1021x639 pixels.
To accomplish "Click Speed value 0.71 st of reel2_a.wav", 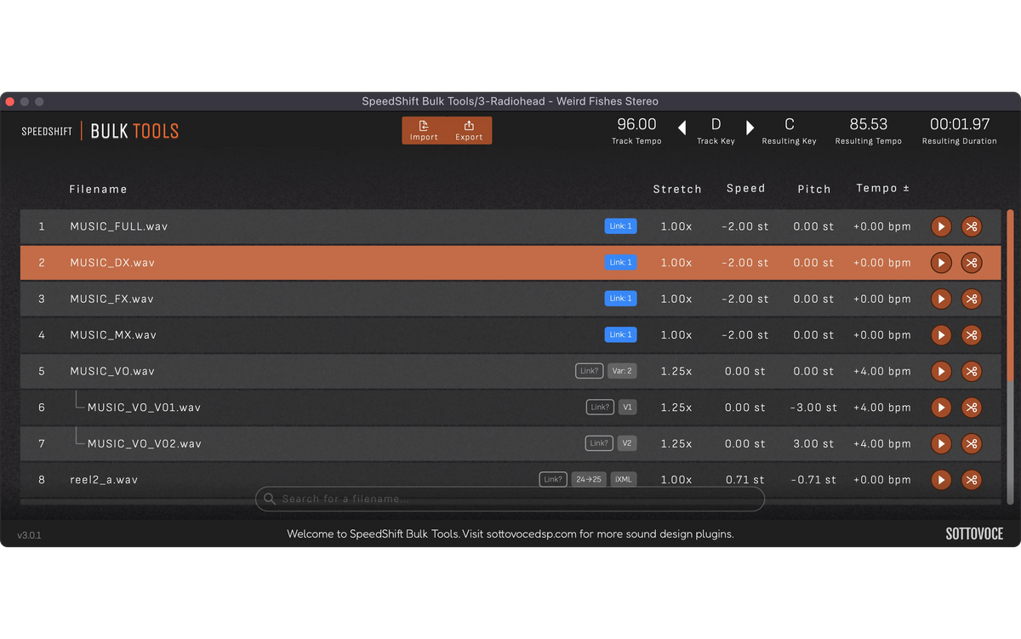I will pos(745,480).
